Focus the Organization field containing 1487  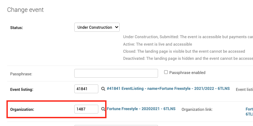click(86, 109)
